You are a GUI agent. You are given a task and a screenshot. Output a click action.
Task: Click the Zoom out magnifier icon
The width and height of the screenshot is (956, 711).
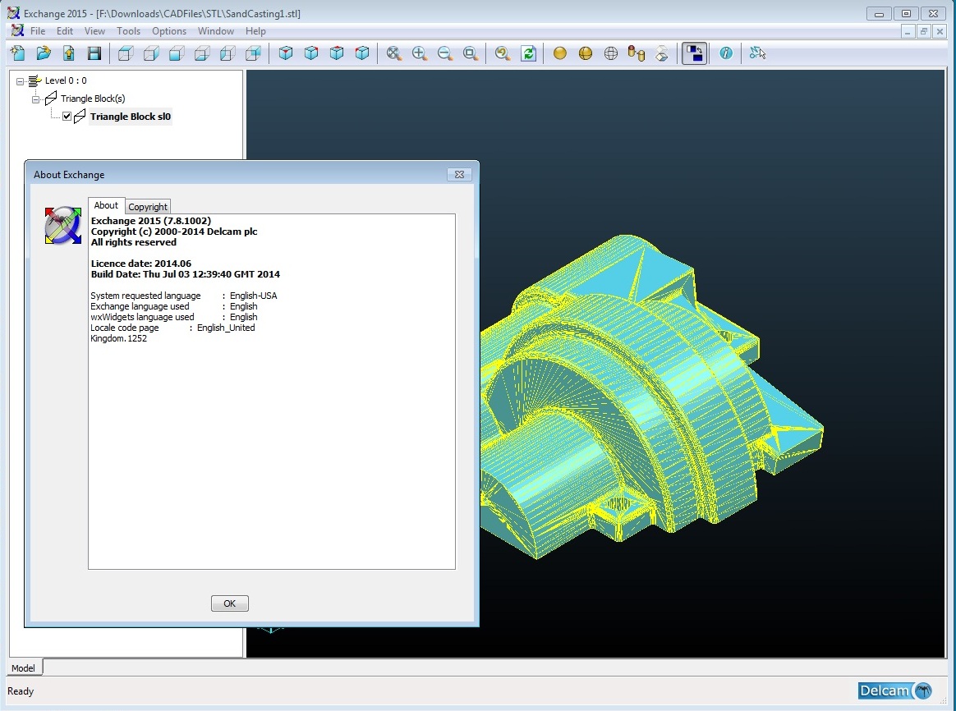click(x=445, y=53)
